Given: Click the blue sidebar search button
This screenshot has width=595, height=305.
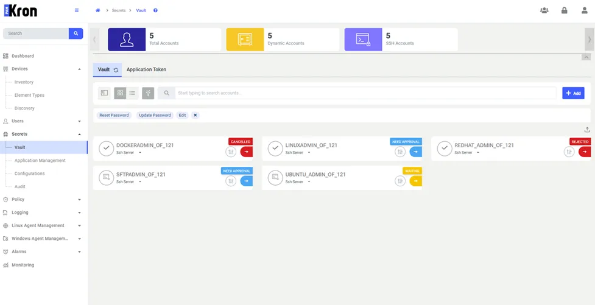Looking at the screenshot, I should point(76,33).
